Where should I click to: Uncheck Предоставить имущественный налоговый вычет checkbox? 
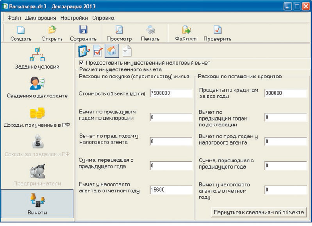pos(82,63)
